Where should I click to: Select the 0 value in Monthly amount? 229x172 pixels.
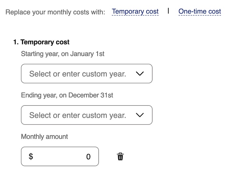(88, 157)
